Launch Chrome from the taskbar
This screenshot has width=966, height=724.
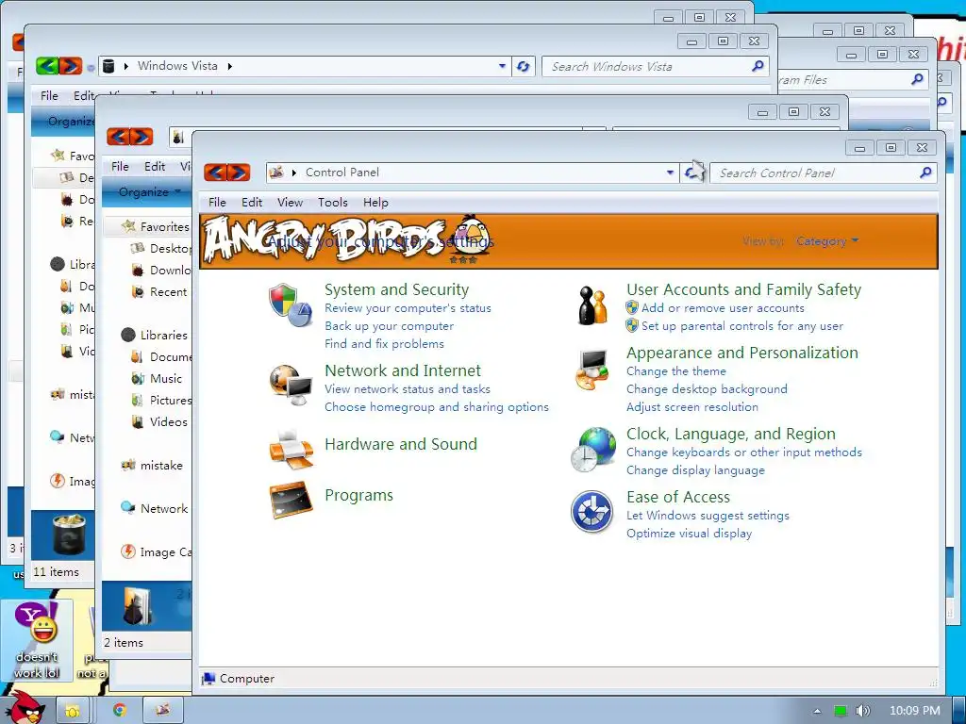[x=120, y=711]
